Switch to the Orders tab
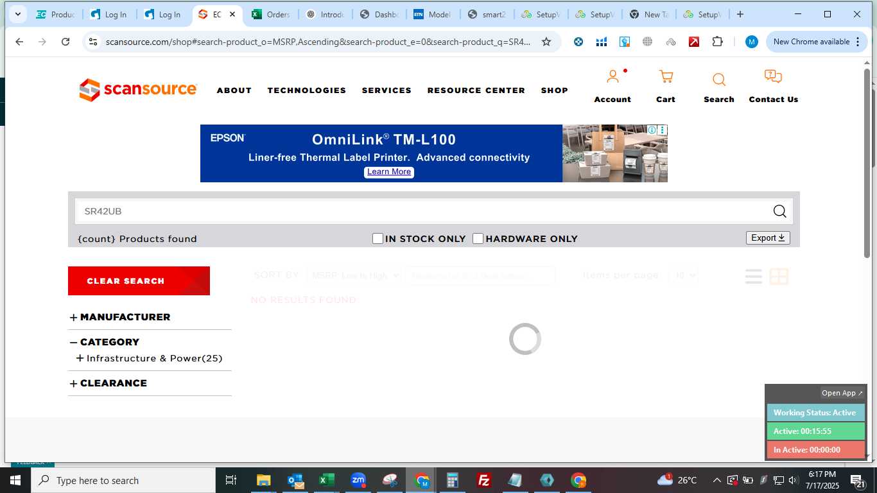Screen dimensions: 877x493 (x=271, y=14)
